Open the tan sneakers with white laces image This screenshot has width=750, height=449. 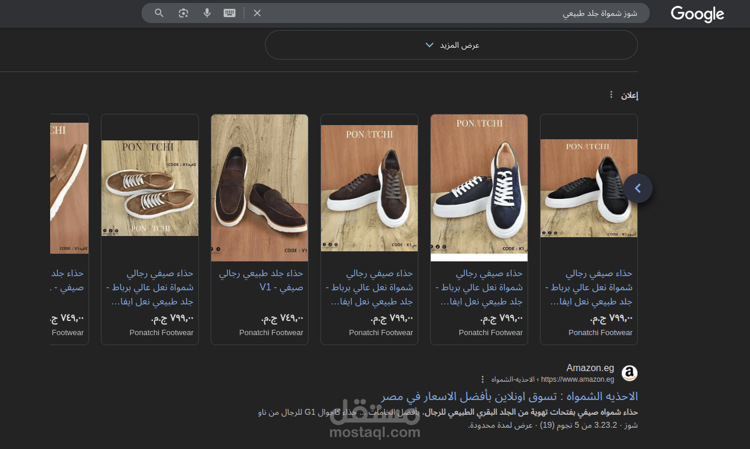pos(150,188)
